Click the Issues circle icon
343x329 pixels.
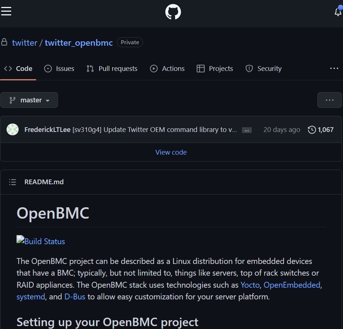tap(48, 69)
